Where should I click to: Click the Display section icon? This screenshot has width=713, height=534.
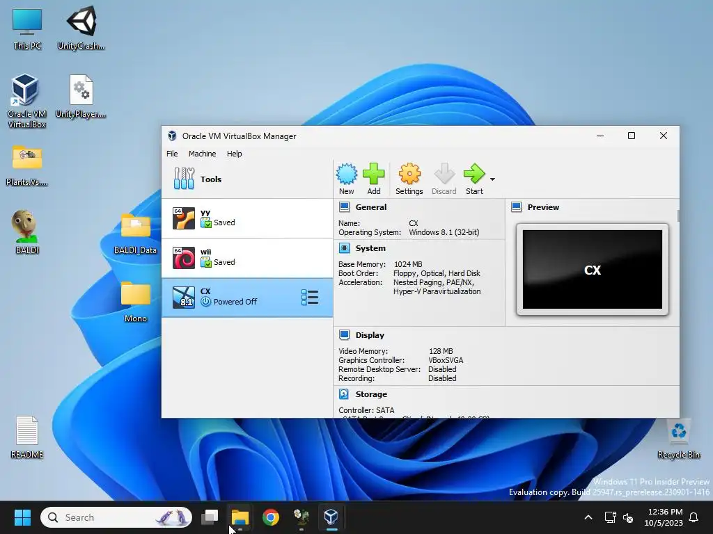point(344,335)
